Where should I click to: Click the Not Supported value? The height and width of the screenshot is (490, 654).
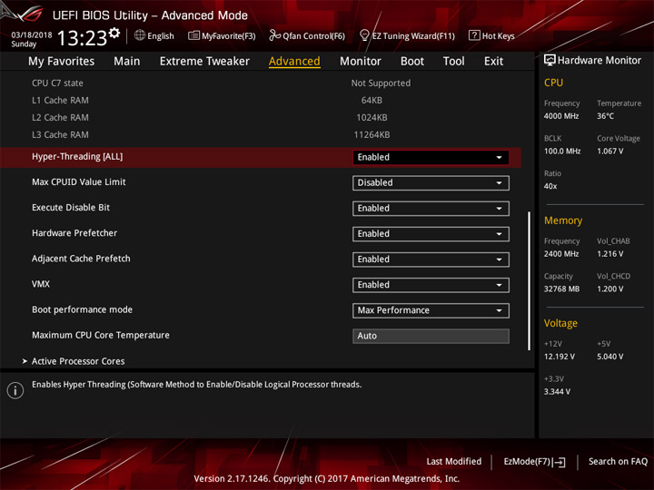381,83
